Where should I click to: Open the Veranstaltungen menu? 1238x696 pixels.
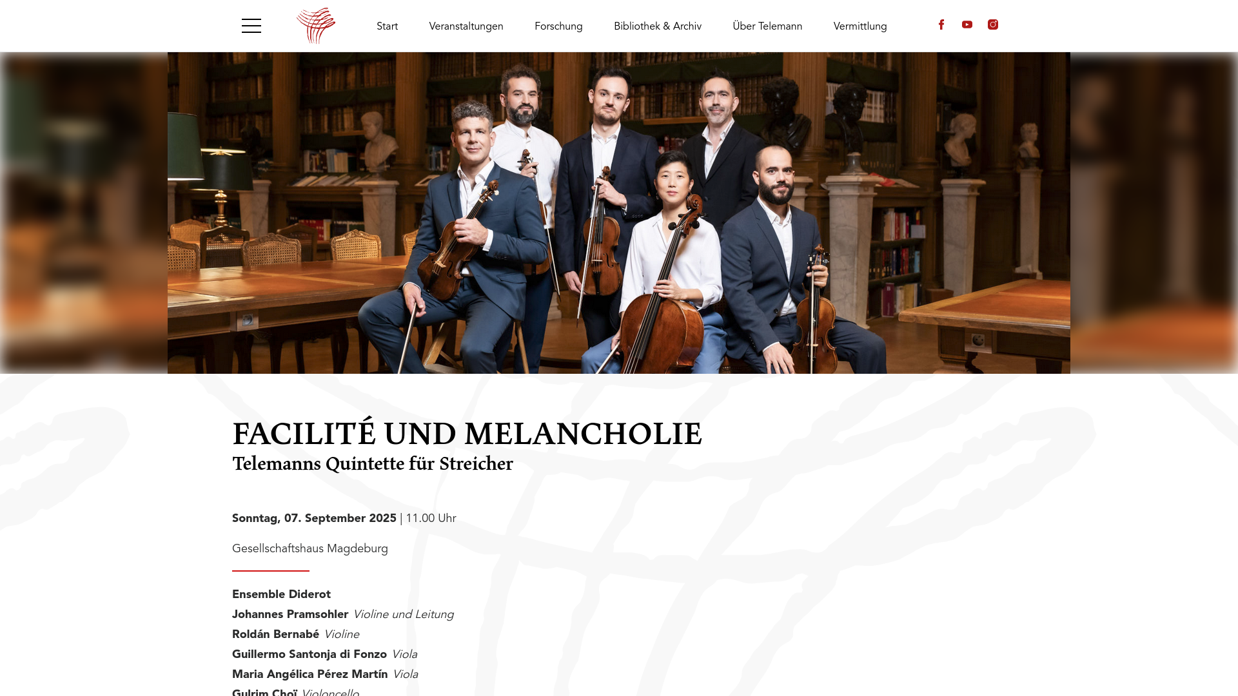click(466, 26)
